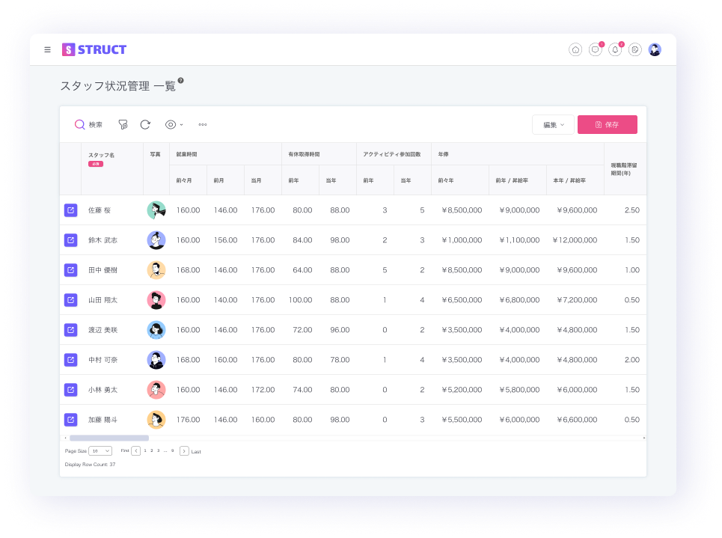
Task: Jump to the Last page link
Action: pos(196,452)
